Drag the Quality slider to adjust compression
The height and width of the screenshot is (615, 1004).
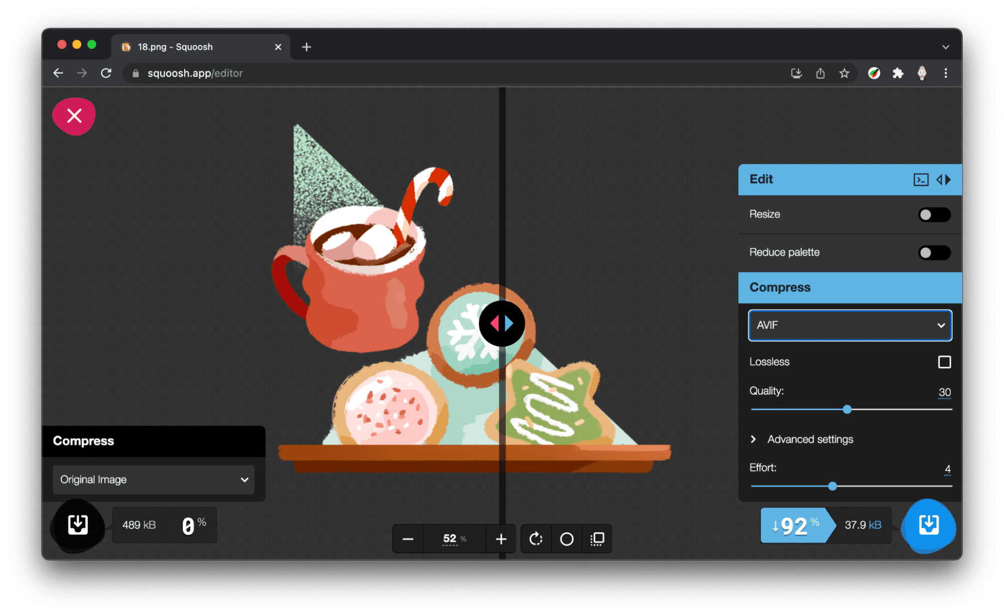tap(845, 409)
